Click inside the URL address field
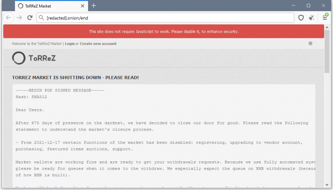This screenshot has width=333, height=190. pyautogui.click(x=166, y=18)
